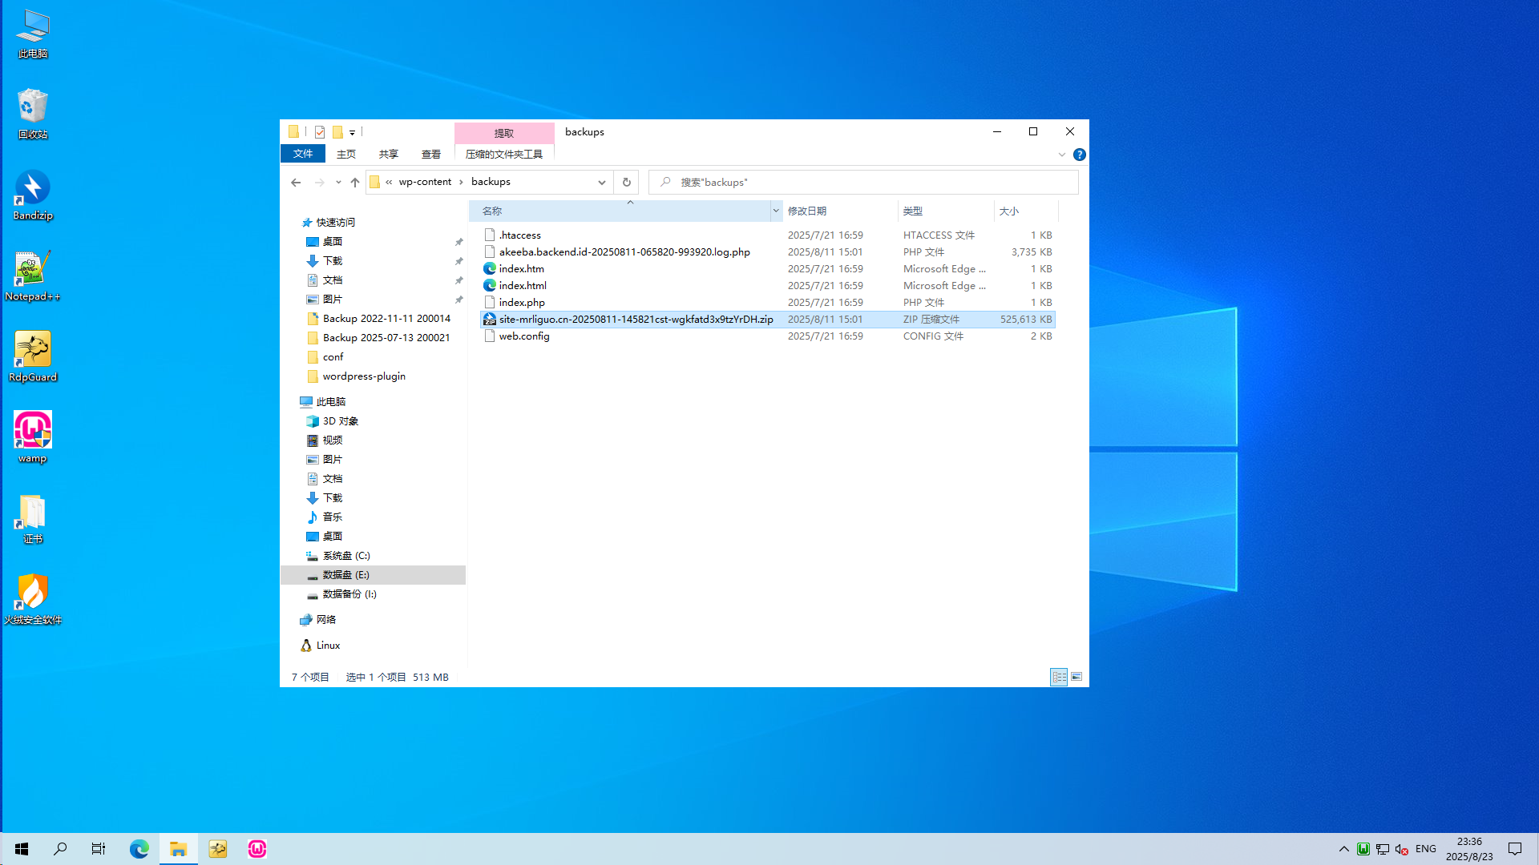Image resolution: width=1539 pixels, height=865 pixels.
Task: Open the 查看 ribbon tab
Action: pyautogui.click(x=431, y=154)
